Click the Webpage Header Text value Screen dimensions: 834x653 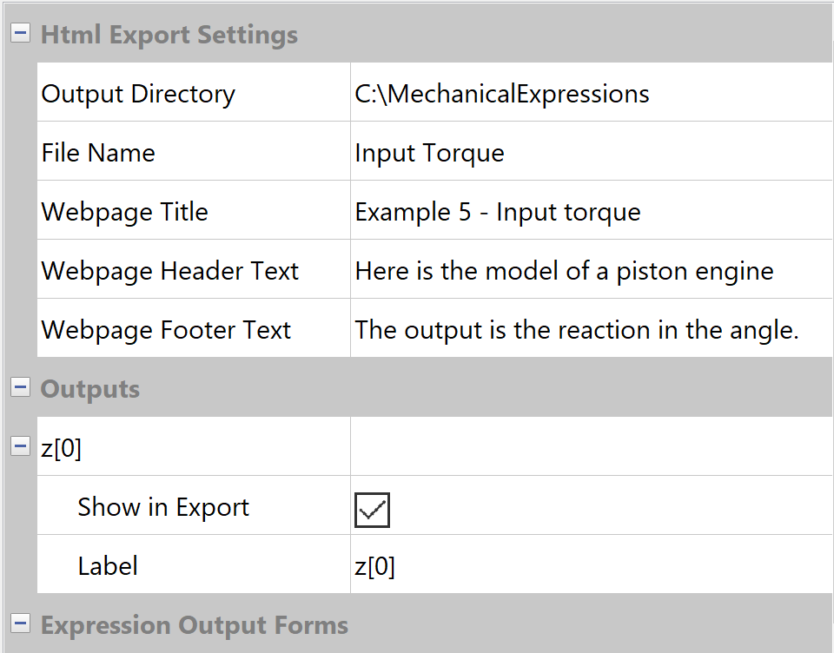[x=563, y=271]
